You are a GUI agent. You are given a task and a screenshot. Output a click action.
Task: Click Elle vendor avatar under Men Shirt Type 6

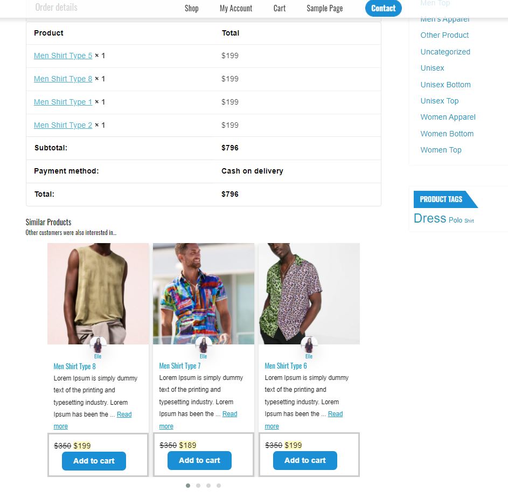point(309,345)
